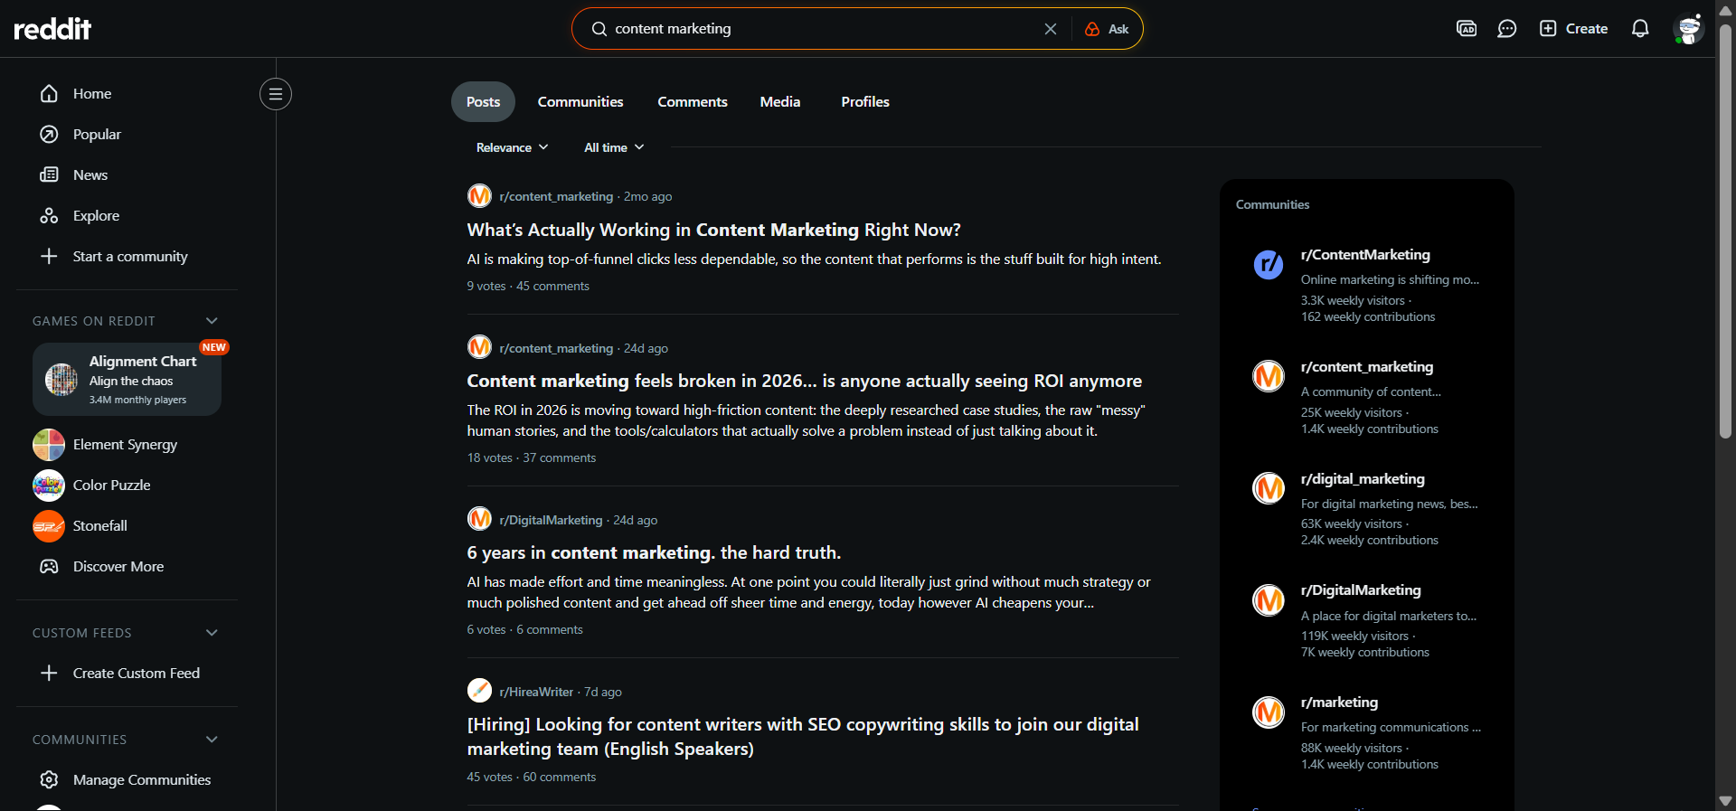This screenshot has width=1736, height=811.
Task: Open r/HireaWriter avatar icon
Action: point(479,691)
